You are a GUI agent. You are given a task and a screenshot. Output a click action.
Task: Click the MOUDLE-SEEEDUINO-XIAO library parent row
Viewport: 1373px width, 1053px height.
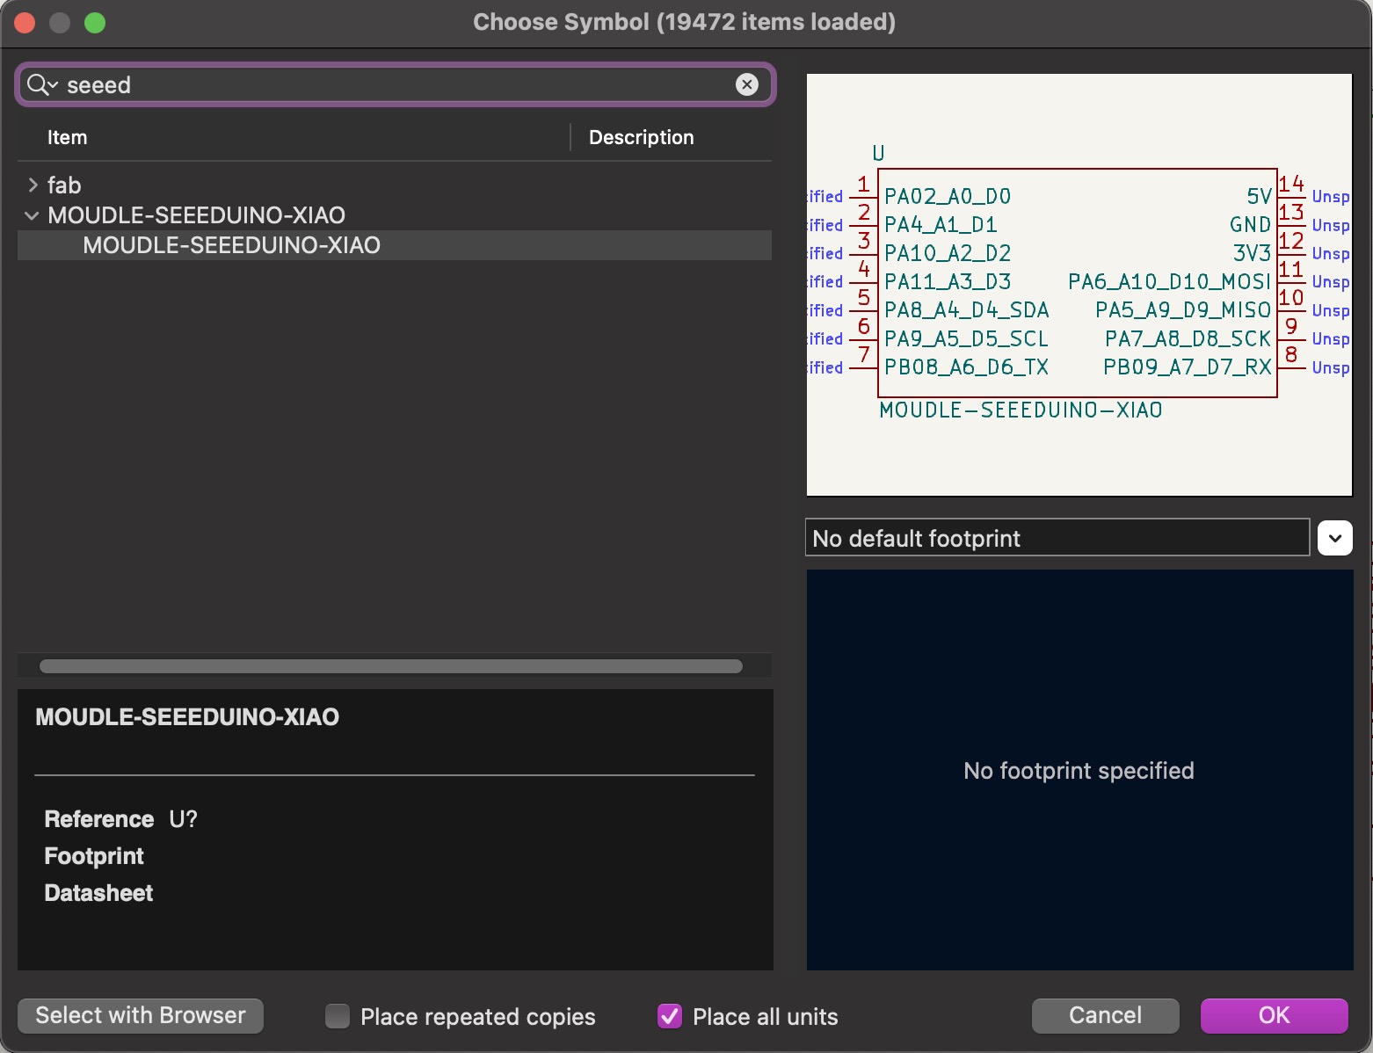[395, 215]
